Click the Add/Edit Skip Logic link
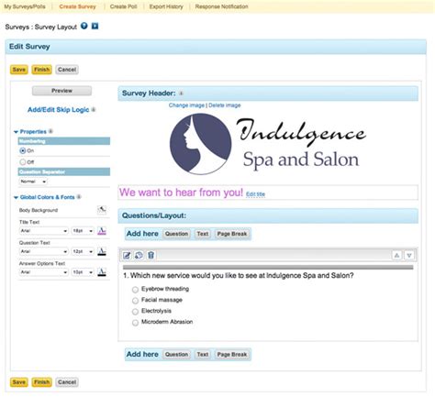This screenshot has height=397, width=435. pyautogui.click(x=58, y=110)
